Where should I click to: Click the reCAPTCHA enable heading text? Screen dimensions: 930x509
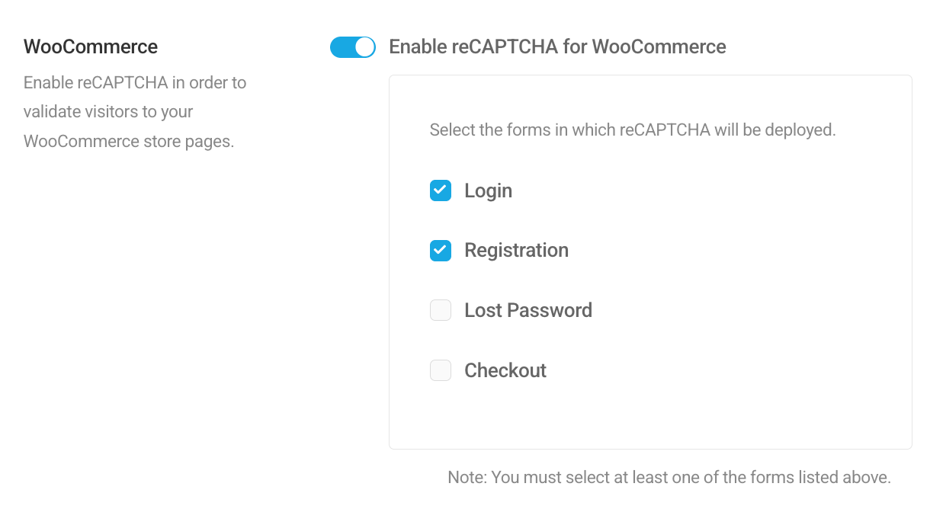point(557,46)
